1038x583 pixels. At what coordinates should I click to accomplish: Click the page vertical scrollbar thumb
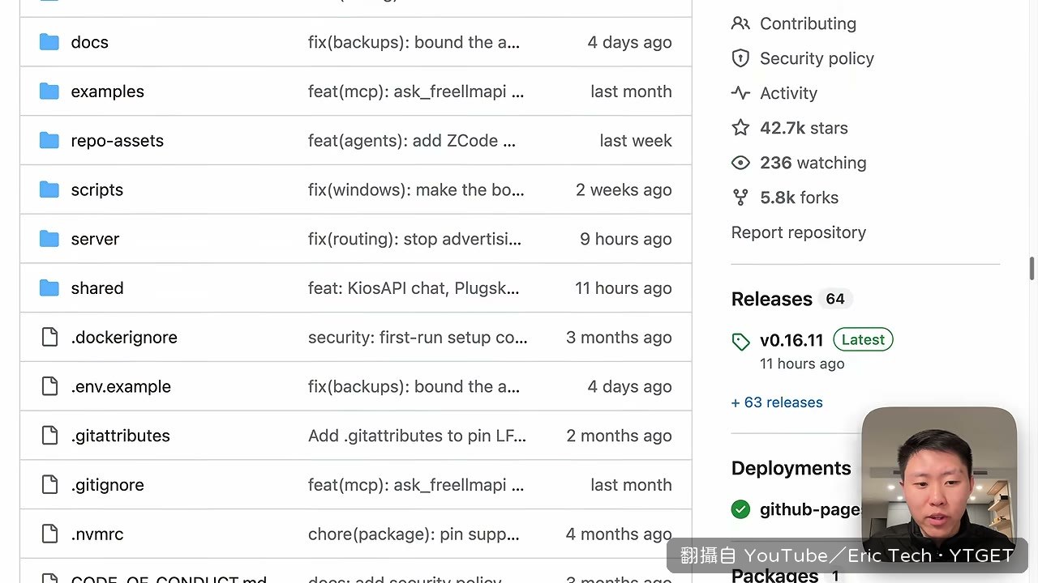1032,269
